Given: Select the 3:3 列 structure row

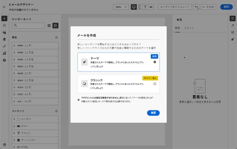Looking at the screenshot, I should click(35, 87).
